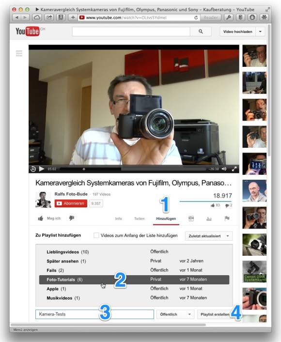
Task: Open the Zuletzt aktualisiert sort dropdown
Action: click(x=209, y=236)
